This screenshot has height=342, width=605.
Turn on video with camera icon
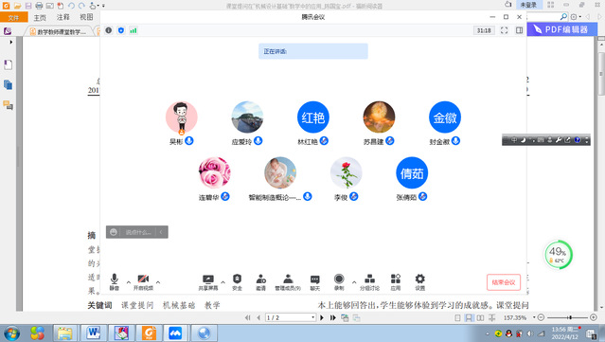[143, 281]
